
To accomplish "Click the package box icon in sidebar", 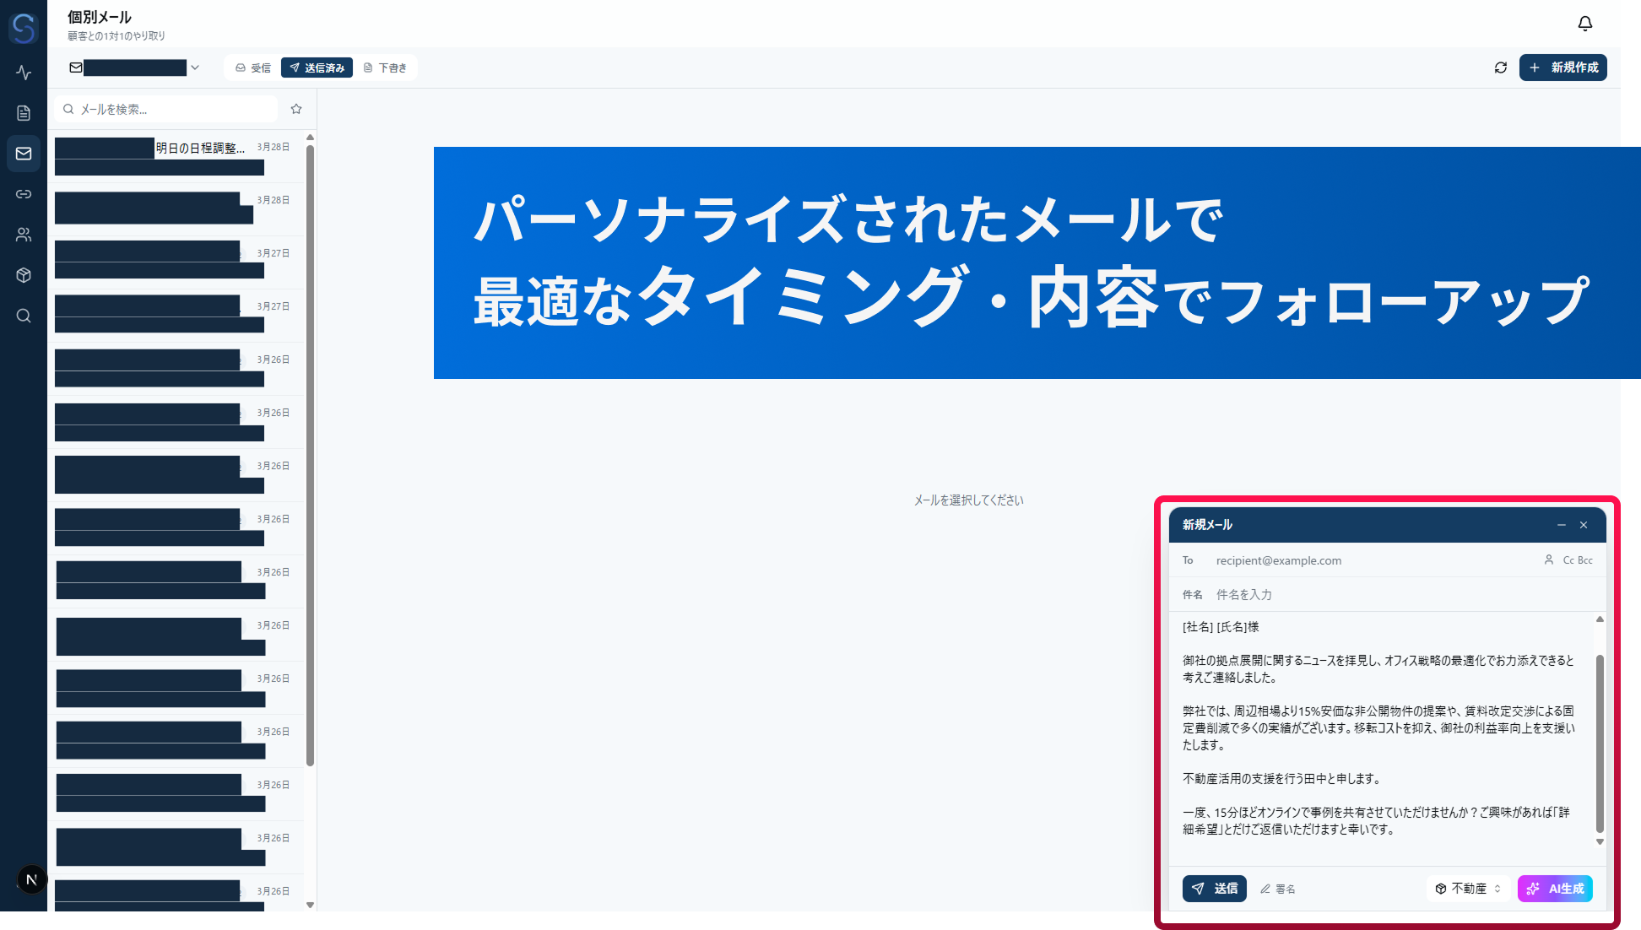I will pos(24,275).
